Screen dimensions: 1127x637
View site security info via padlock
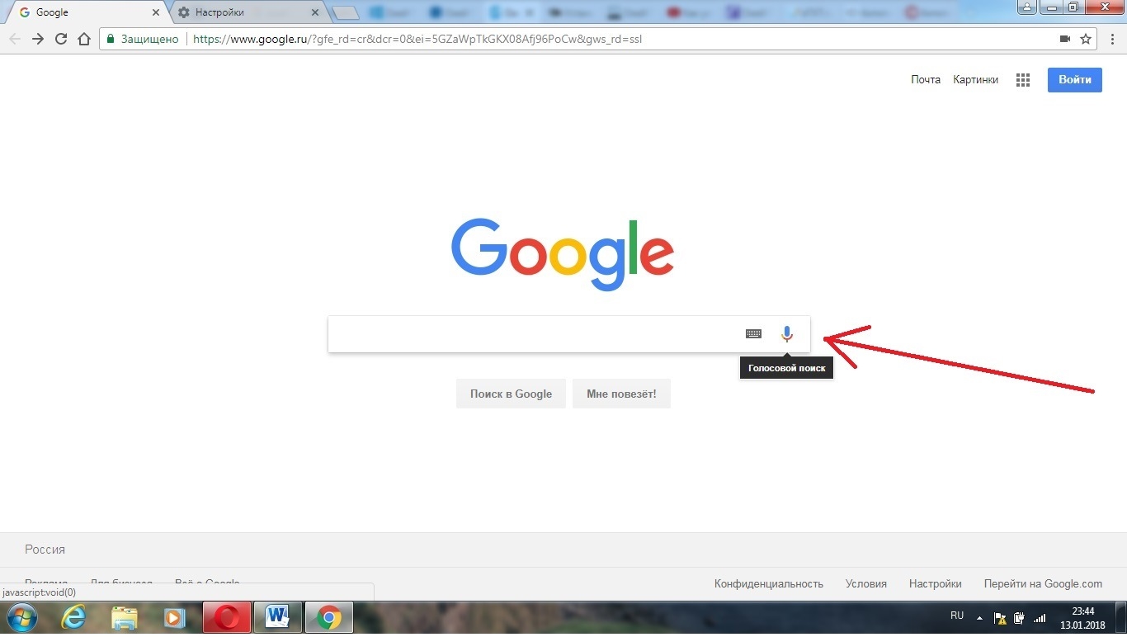tap(110, 39)
